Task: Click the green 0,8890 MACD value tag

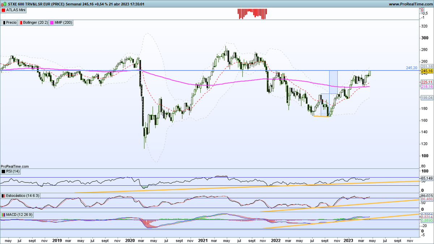Action: coord(427,220)
